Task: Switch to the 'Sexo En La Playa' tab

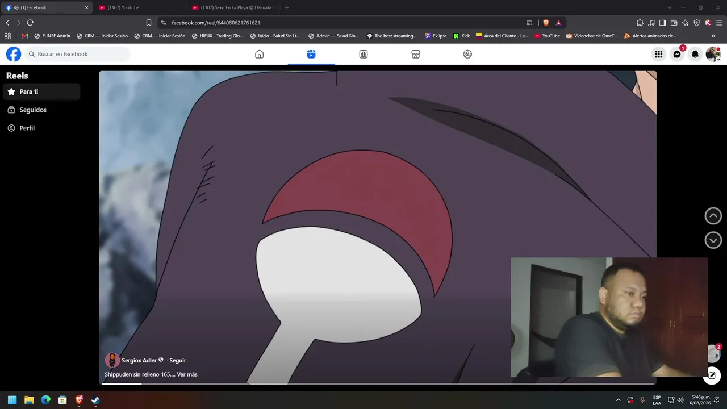Action: tap(233, 7)
